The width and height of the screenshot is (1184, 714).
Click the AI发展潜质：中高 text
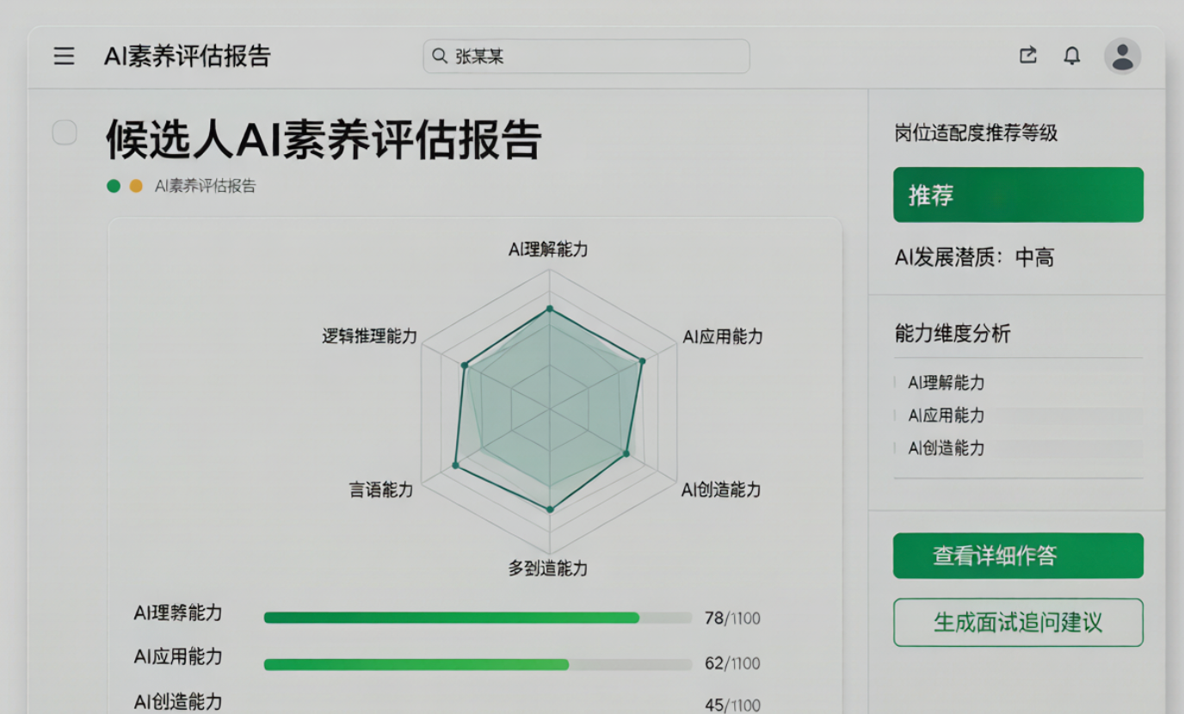[974, 257]
